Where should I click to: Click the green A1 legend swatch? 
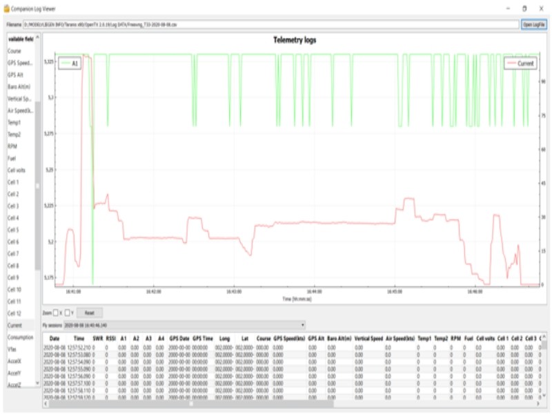(65, 63)
